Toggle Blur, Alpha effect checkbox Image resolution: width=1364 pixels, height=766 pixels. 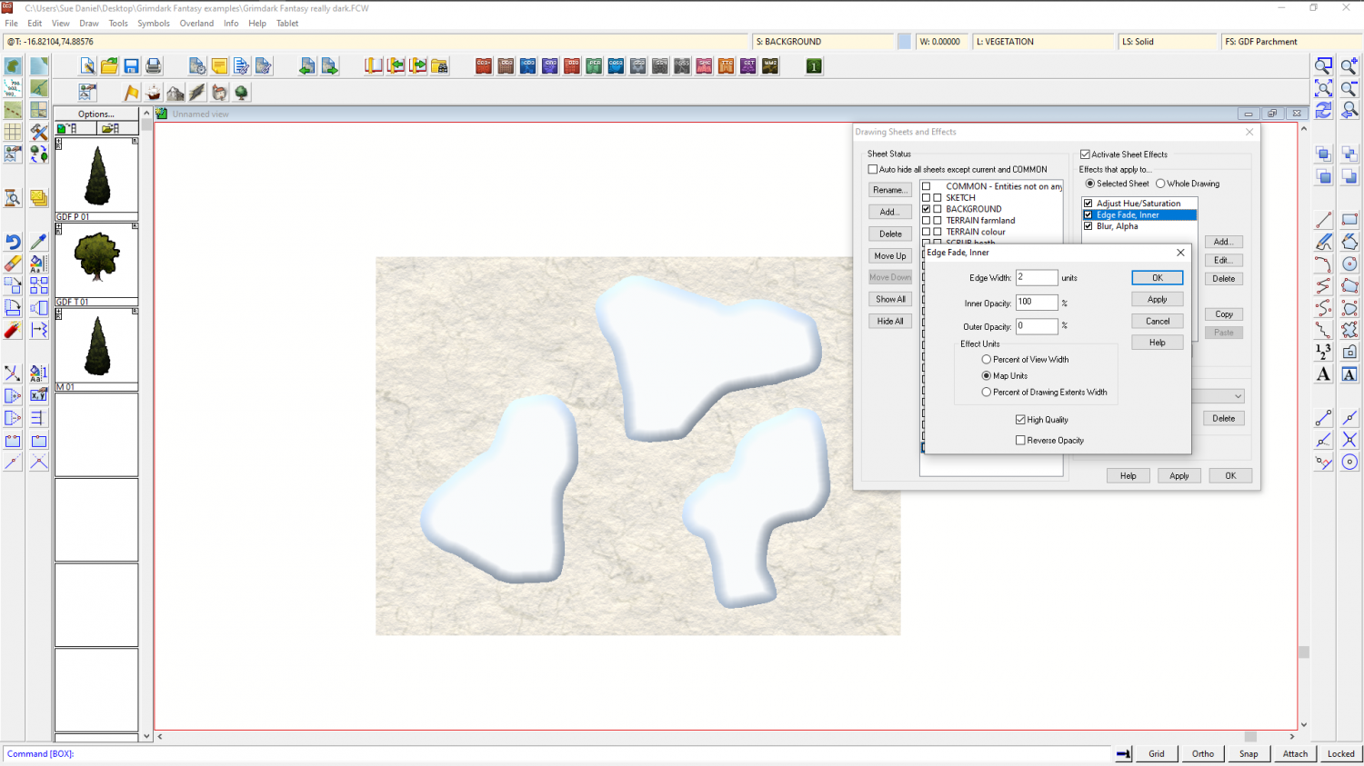[1088, 226]
